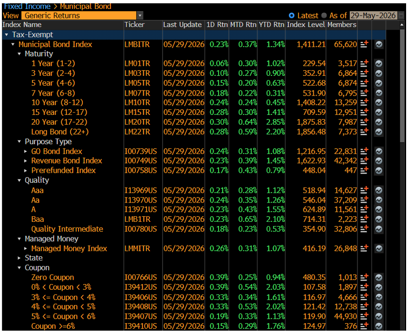This screenshot has height=333, width=408.
Task: Click add-to-list icon for 20 Year (17-22) row
Action: point(364,122)
